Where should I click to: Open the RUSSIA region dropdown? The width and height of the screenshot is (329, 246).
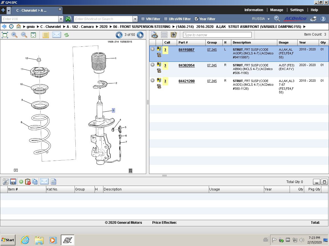click(261, 19)
